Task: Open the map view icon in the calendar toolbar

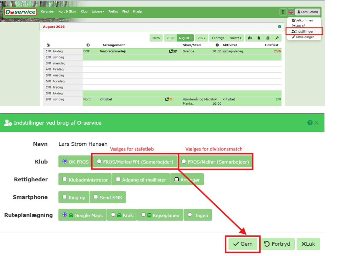Action: click(250, 38)
